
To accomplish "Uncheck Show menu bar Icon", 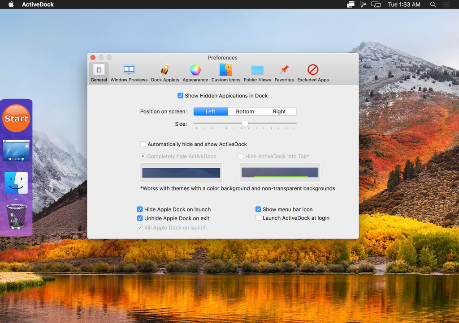I will point(258,209).
